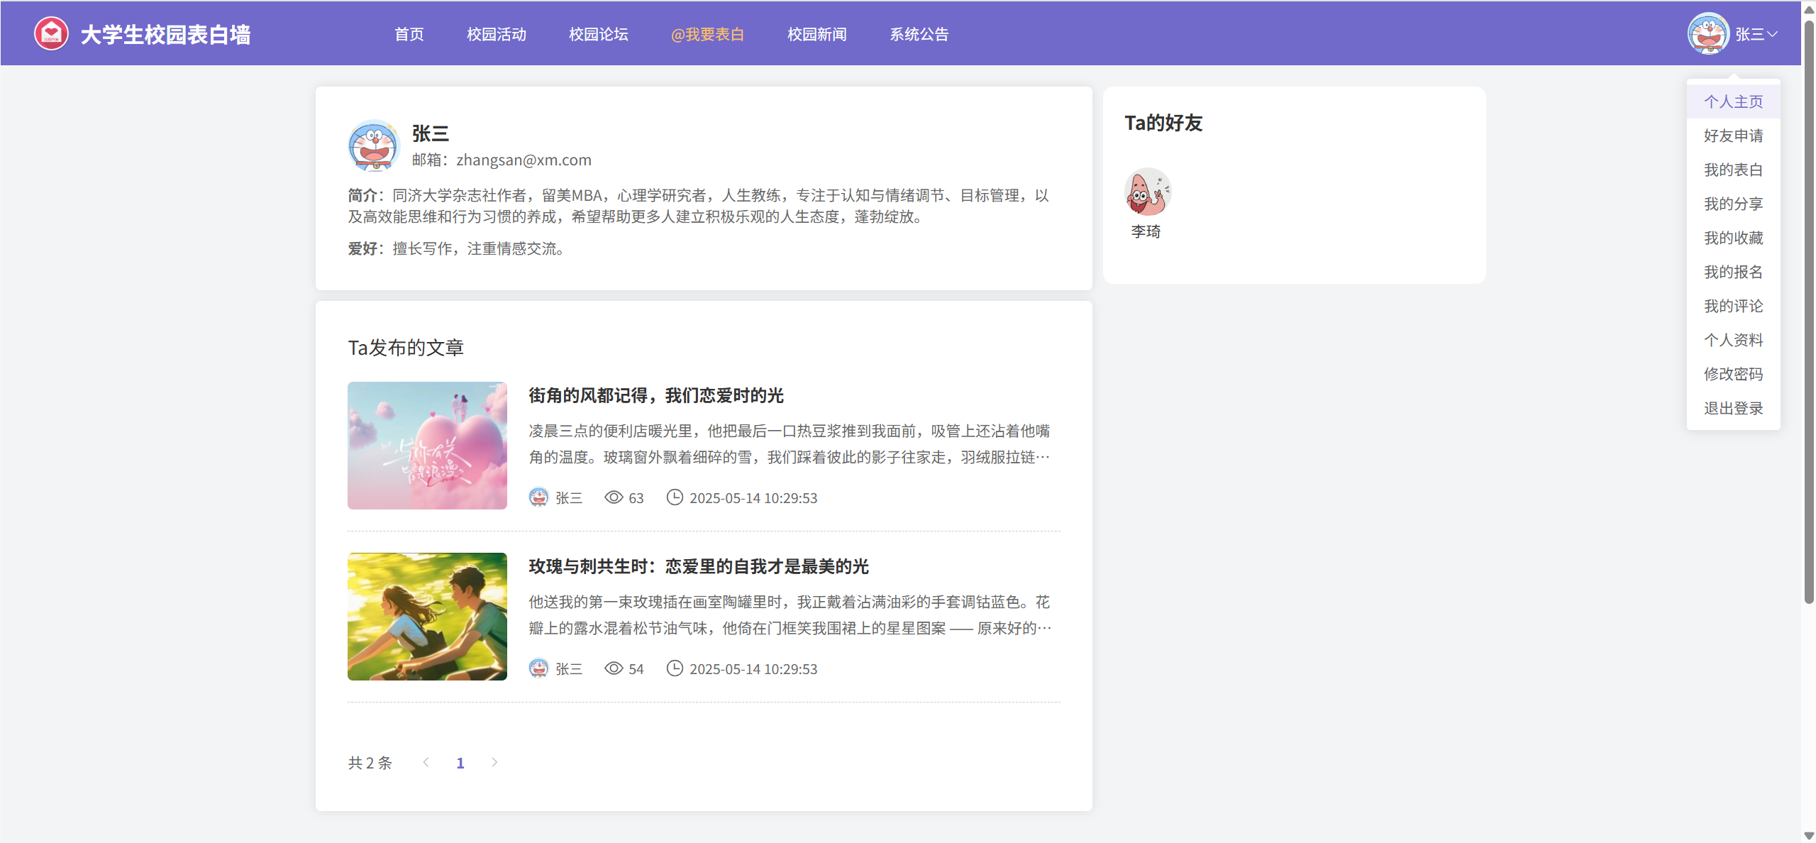Click eye views icon on first article

613,497
